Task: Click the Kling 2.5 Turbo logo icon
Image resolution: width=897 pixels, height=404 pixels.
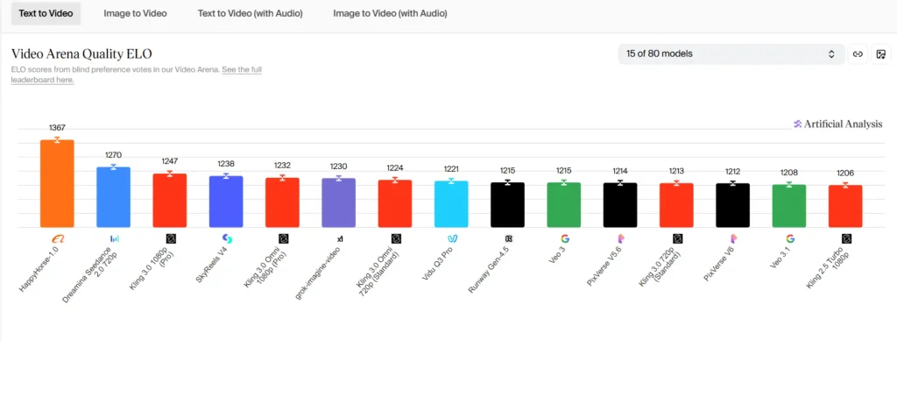Action: pos(846,238)
